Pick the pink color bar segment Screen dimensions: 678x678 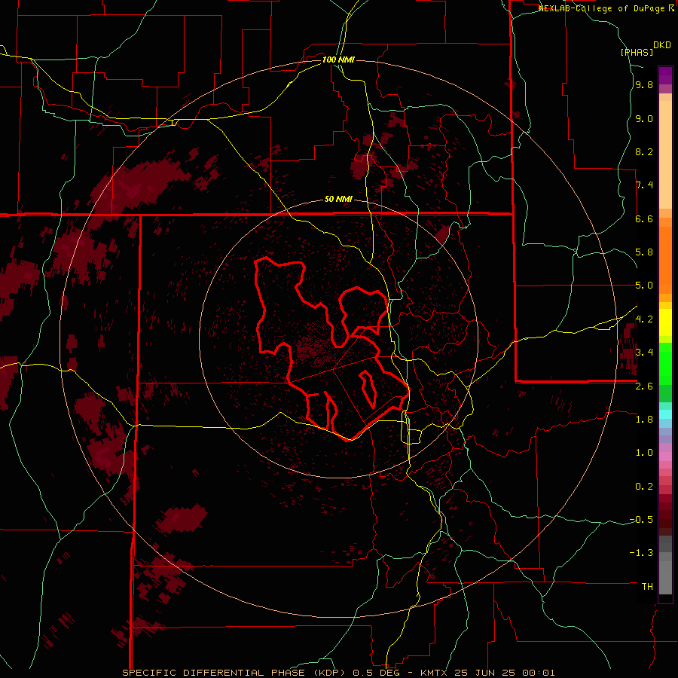(665, 457)
